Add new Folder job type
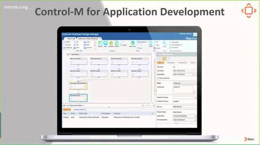260x145 pixels. (67, 42)
